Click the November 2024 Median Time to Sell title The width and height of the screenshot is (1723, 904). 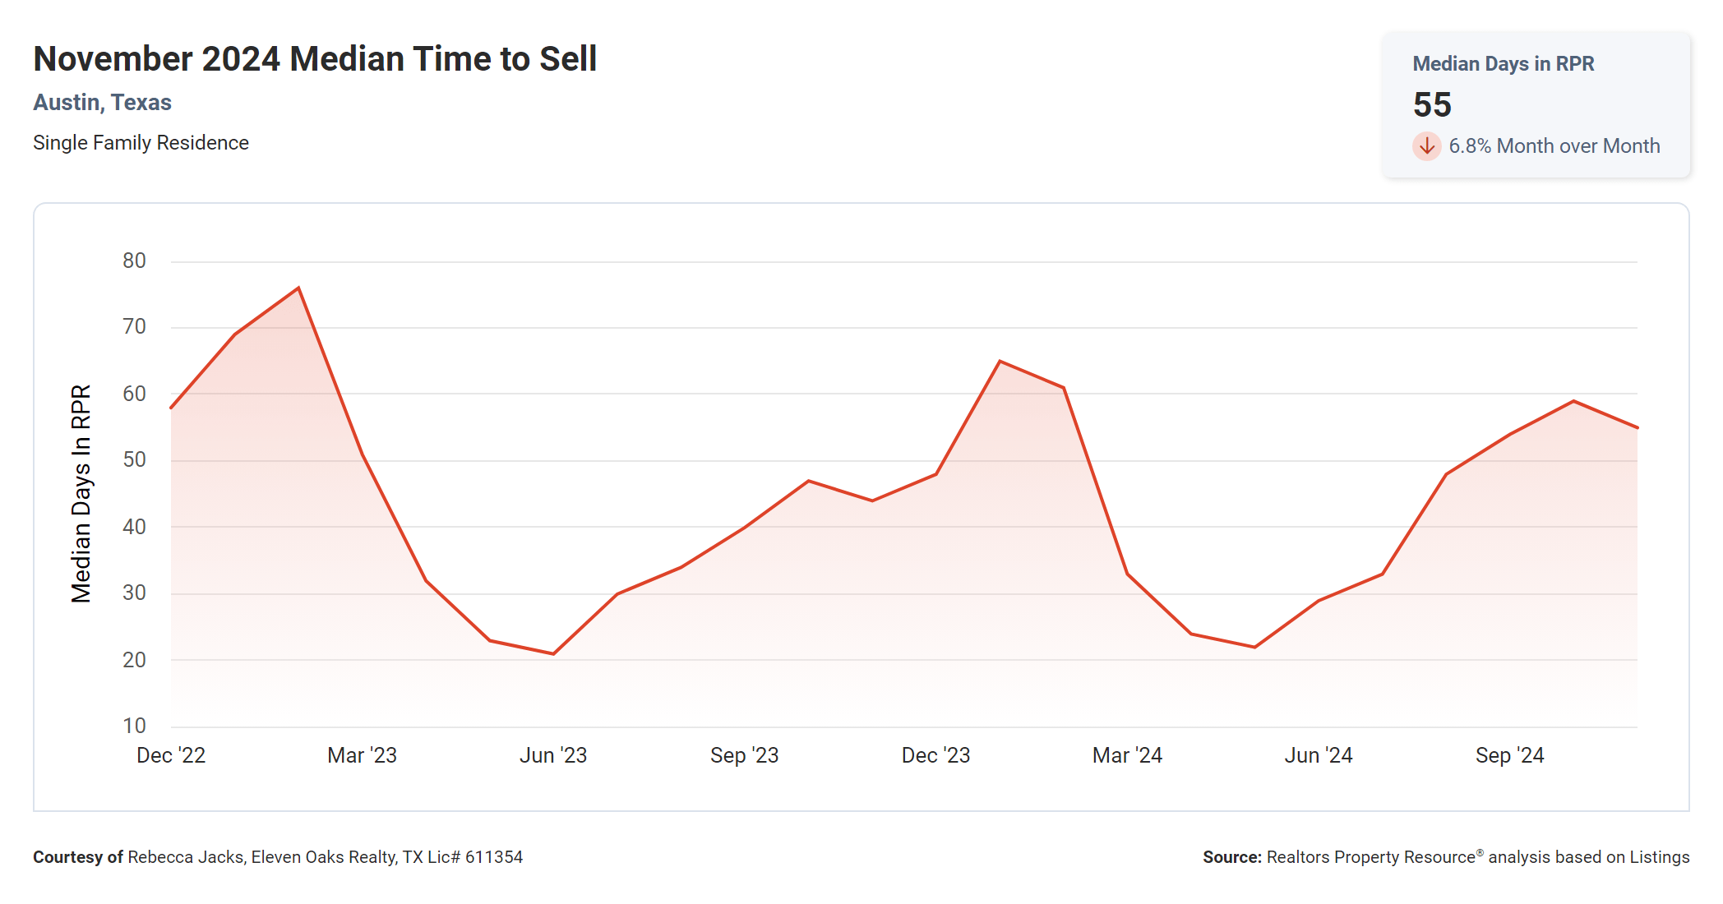tap(315, 59)
